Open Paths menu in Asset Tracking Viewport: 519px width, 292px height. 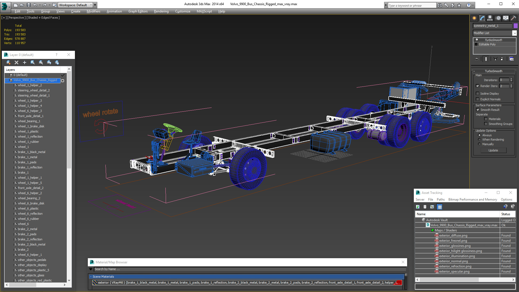click(x=441, y=200)
